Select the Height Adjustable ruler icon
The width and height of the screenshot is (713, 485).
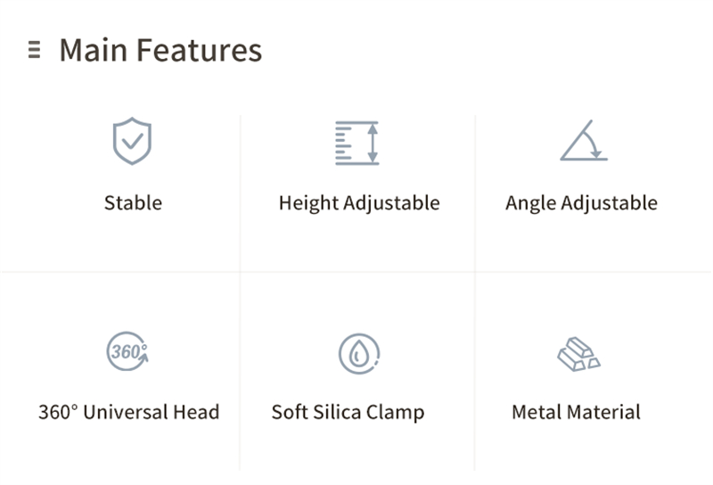(x=357, y=143)
